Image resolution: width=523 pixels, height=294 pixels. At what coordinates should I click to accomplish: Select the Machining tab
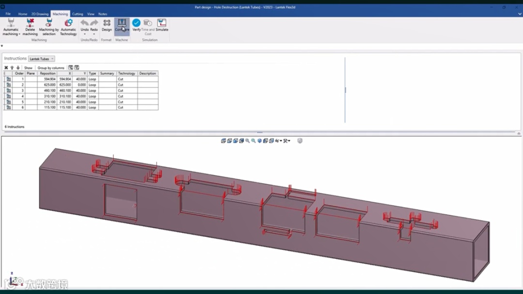tap(60, 14)
